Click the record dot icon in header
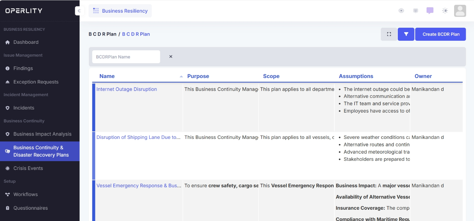The image size is (474, 221). click(401, 11)
